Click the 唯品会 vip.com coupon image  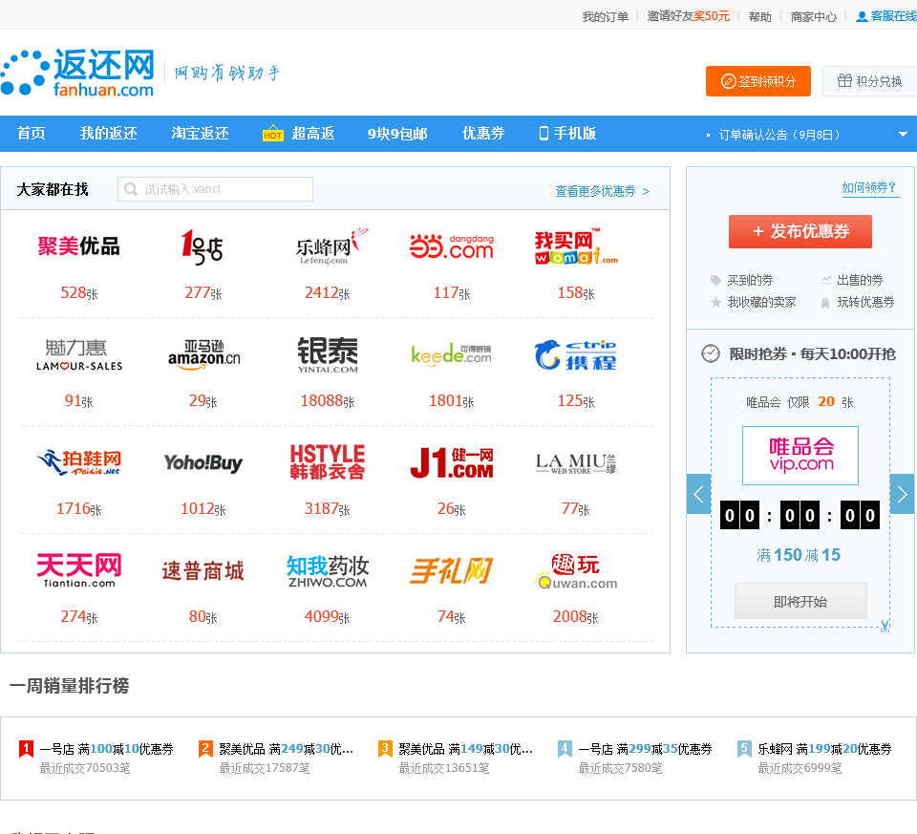(800, 455)
